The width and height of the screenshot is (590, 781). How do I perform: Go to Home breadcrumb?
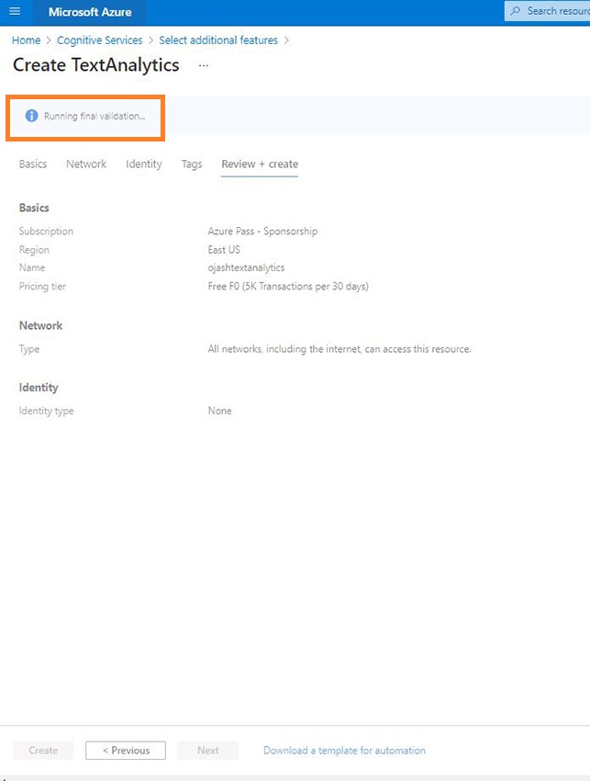click(x=27, y=40)
